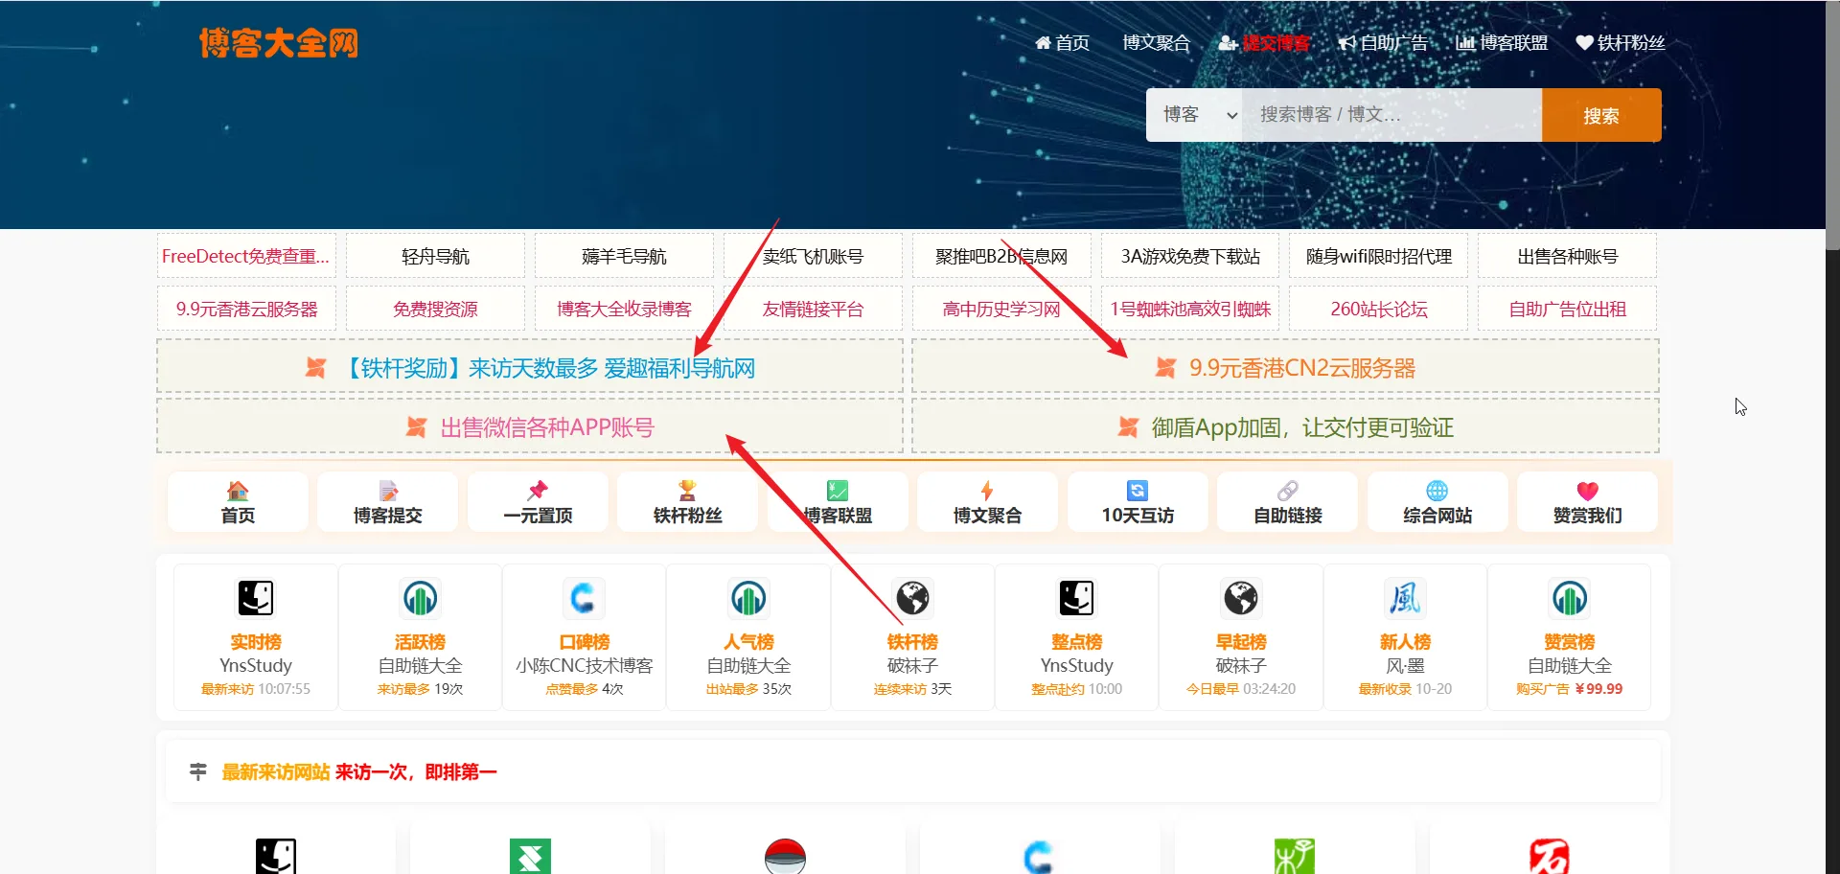The width and height of the screenshot is (1840, 874).
Task: Open 铁杆粉丝 in top navigation
Action: pyautogui.click(x=1621, y=43)
